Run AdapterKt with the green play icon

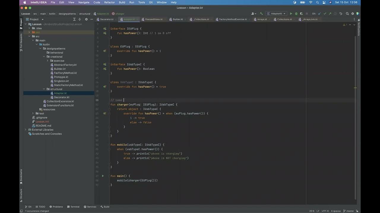[291, 14]
